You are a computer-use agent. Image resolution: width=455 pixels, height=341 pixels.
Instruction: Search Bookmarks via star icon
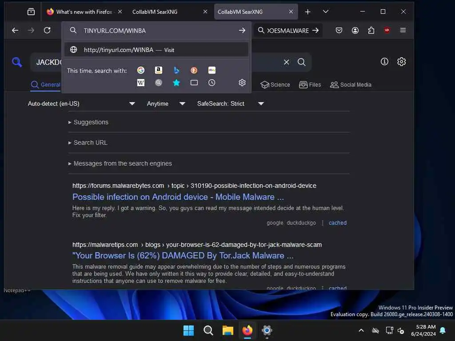click(176, 83)
